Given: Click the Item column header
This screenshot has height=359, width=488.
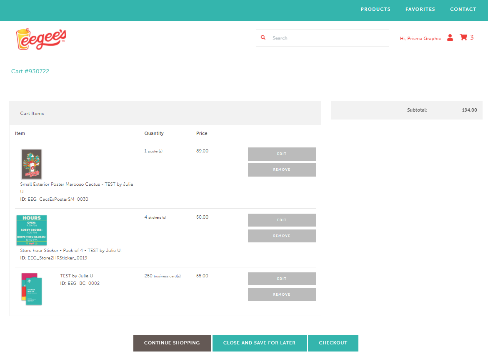Looking at the screenshot, I should (20, 133).
